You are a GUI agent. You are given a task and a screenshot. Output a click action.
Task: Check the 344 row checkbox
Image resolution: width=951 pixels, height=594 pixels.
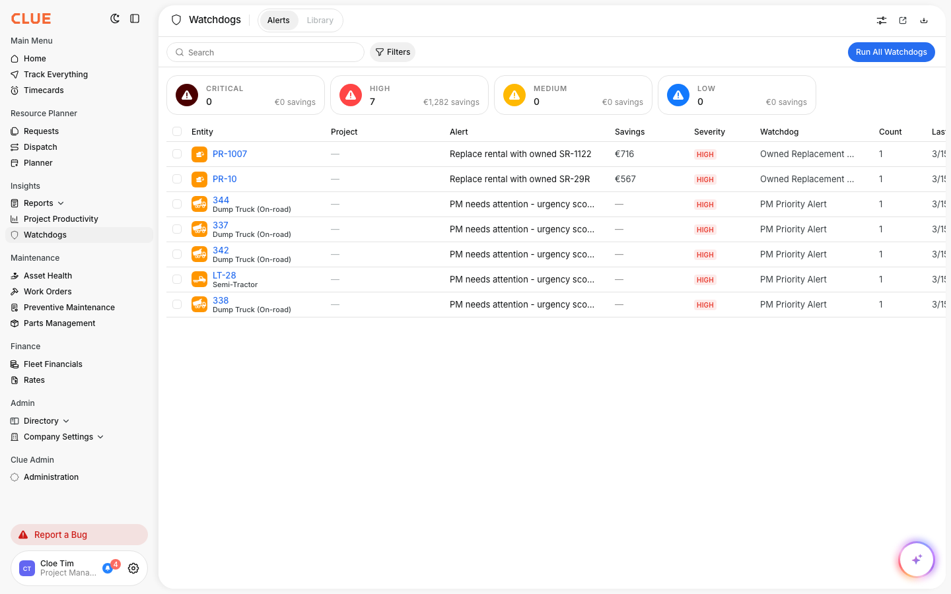tap(177, 204)
